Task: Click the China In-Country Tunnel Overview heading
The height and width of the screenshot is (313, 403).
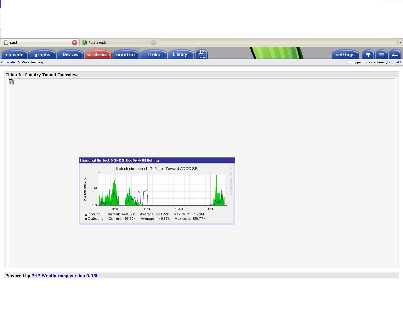Action: pyautogui.click(x=42, y=75)
